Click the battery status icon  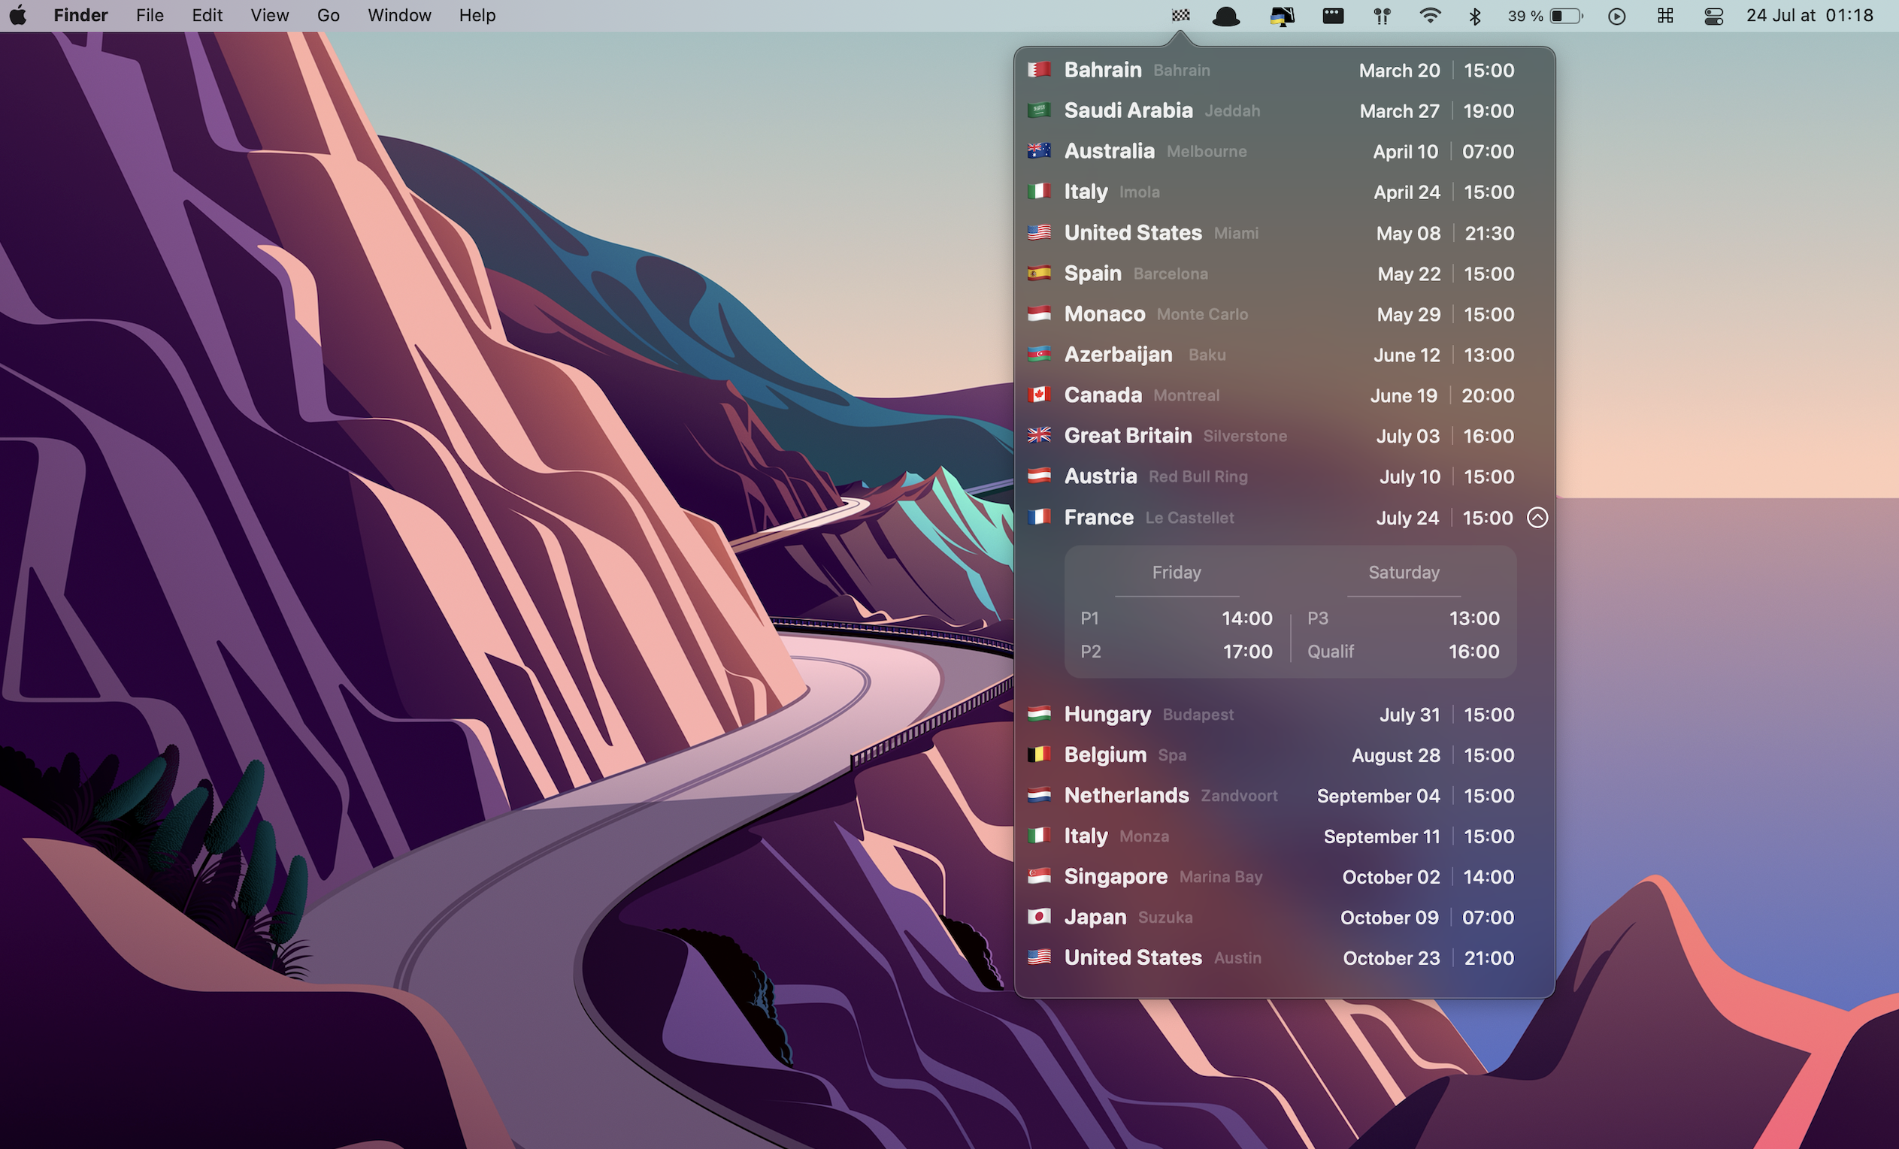coord(1565,16)
